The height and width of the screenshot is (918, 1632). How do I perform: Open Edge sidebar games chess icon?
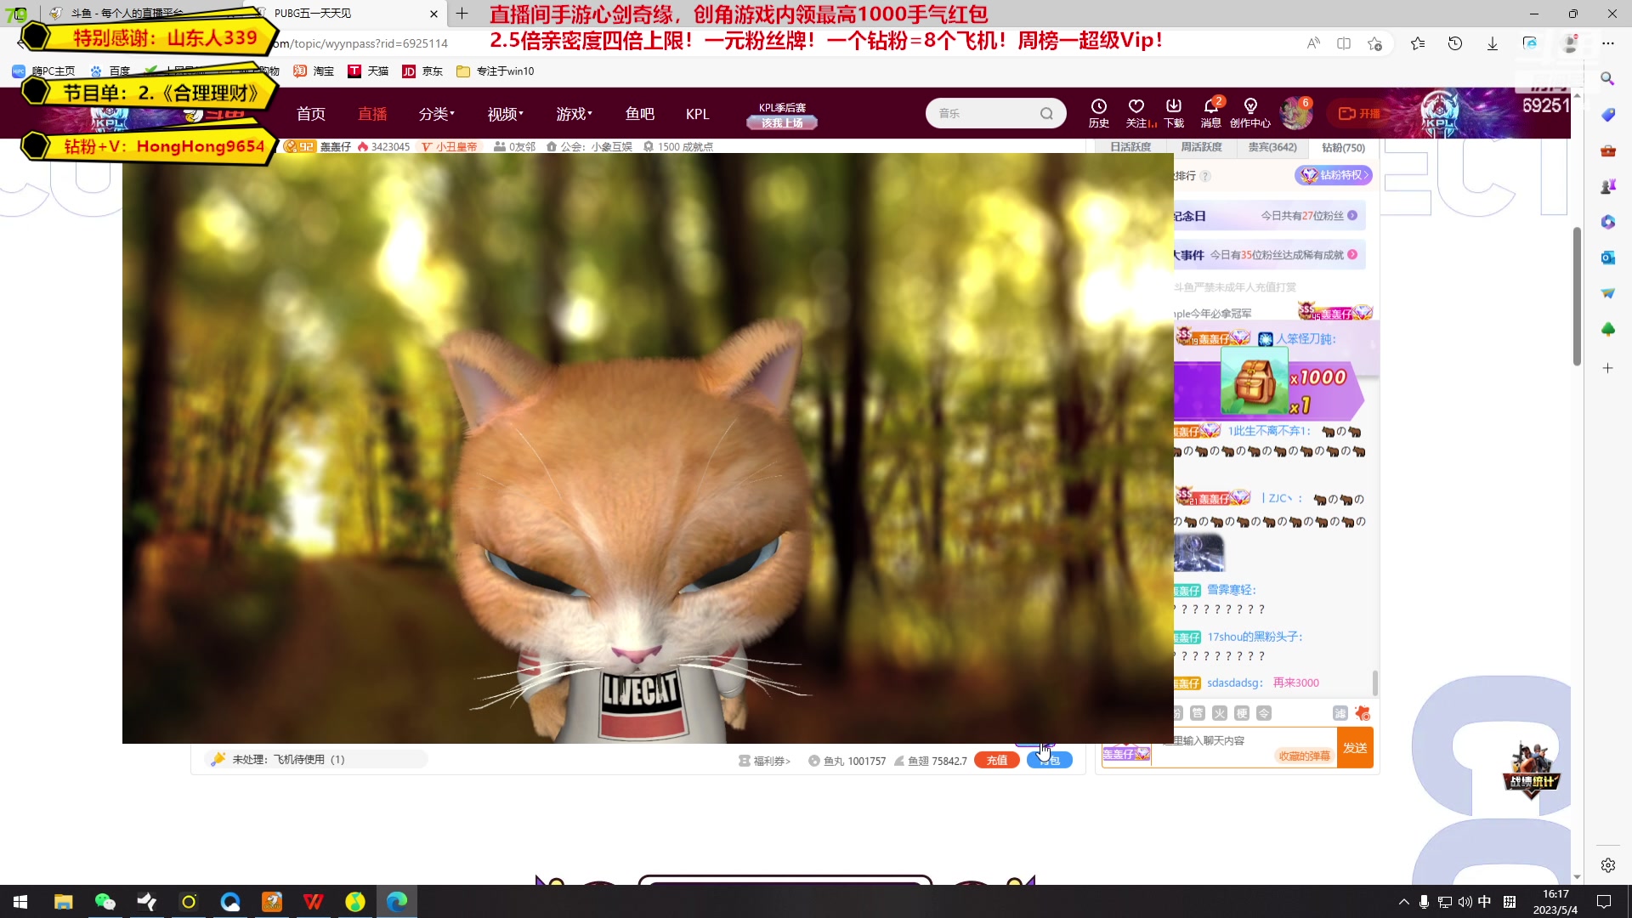click(x=1607, y=186)
